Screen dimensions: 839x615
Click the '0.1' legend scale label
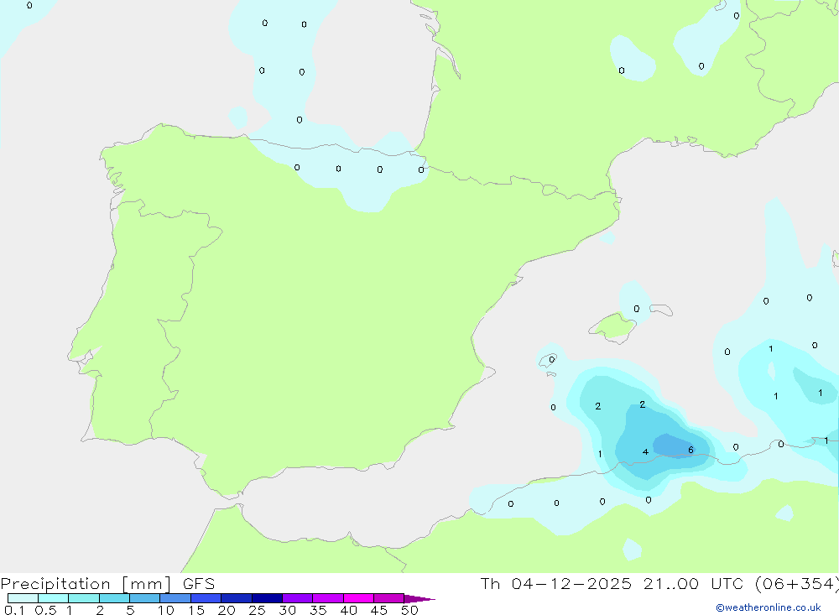pyautogui.click(x=14, y=610)
